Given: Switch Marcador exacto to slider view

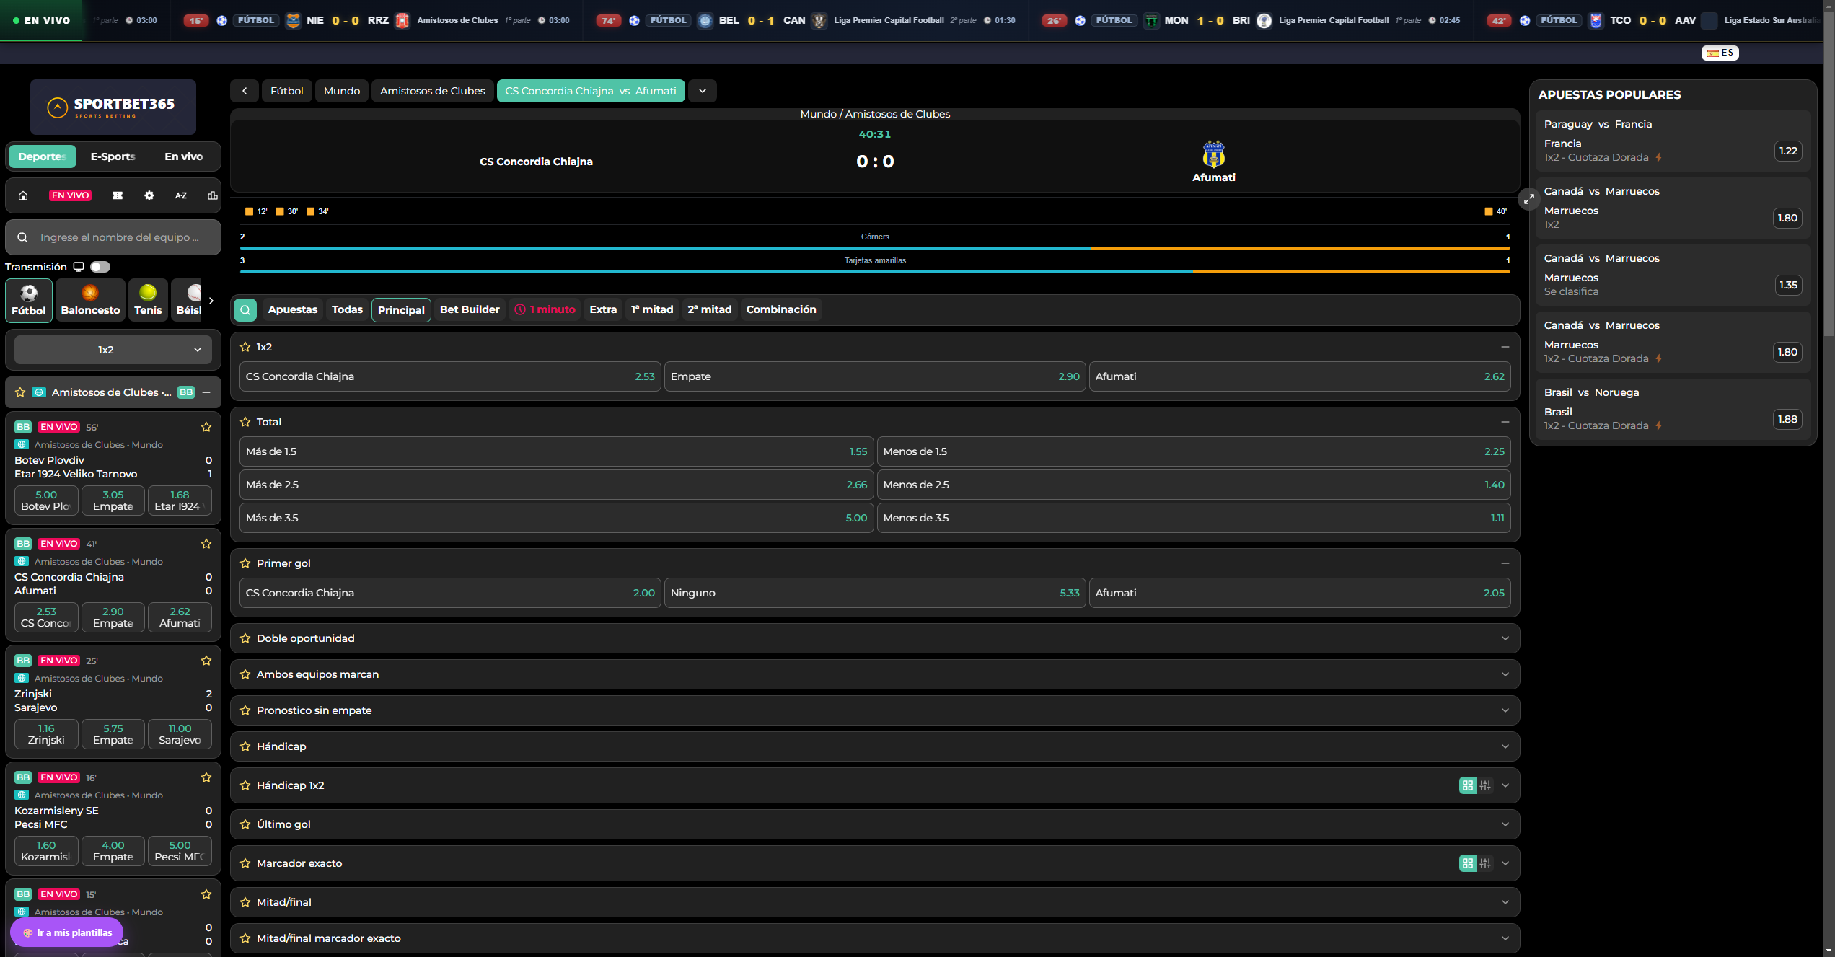Looking at the screenshot, I should click(1485, 863).
